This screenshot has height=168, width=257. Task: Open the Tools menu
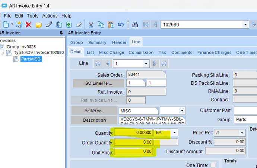[x=33, y=16]
